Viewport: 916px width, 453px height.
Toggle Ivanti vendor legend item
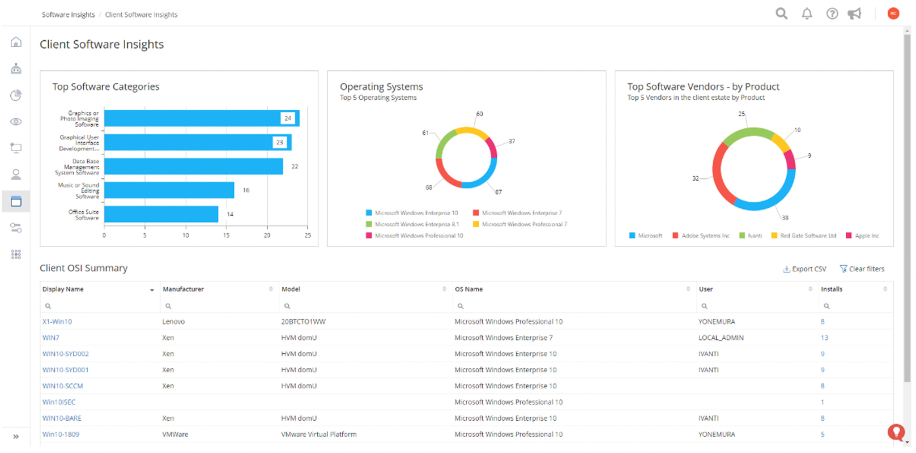(751, 236)
